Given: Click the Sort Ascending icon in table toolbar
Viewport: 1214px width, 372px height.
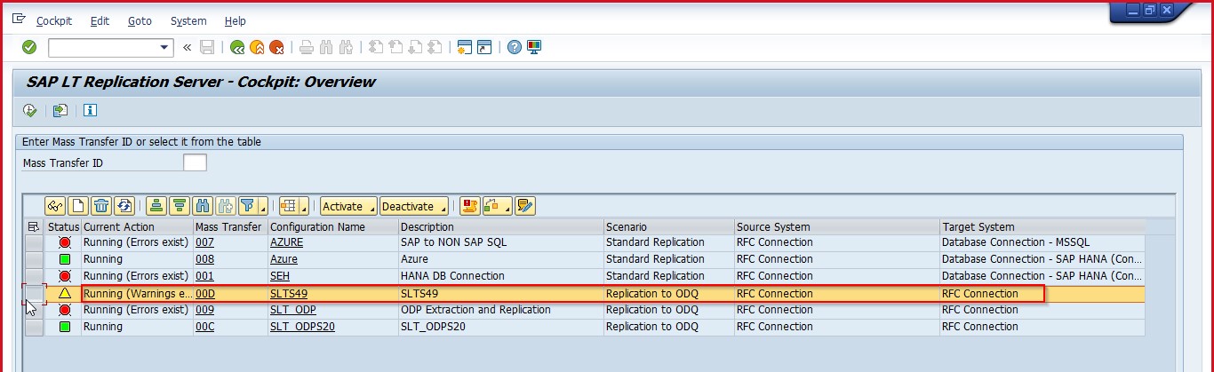Looking at the screenshot, I should pos(156,207).
